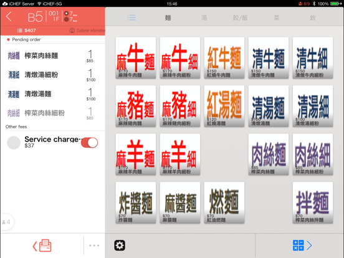
Task: Tap the back arrow beside B5
Action: coord(9,16)
